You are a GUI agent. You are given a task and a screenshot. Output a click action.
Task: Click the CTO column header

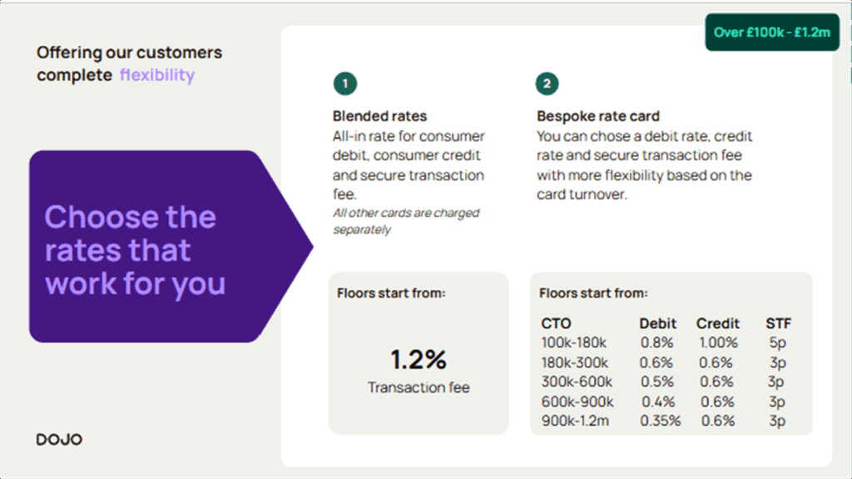coord(556,323)
